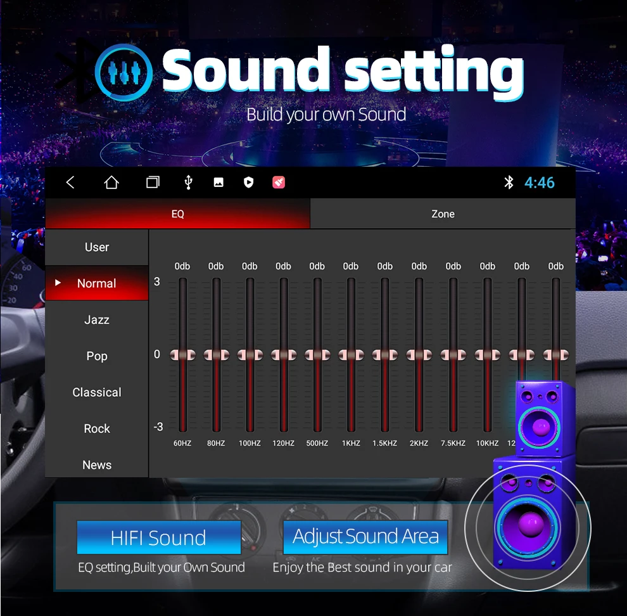Click the 60HZ frequency label

tap(182, 443)
